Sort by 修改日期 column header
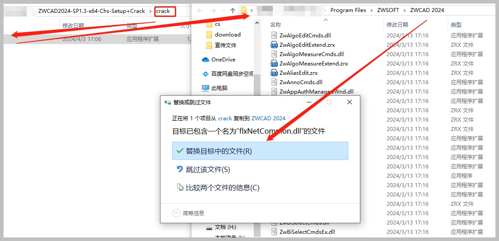Viewport: 499px width, 241px height. click(x=397, y=25)
